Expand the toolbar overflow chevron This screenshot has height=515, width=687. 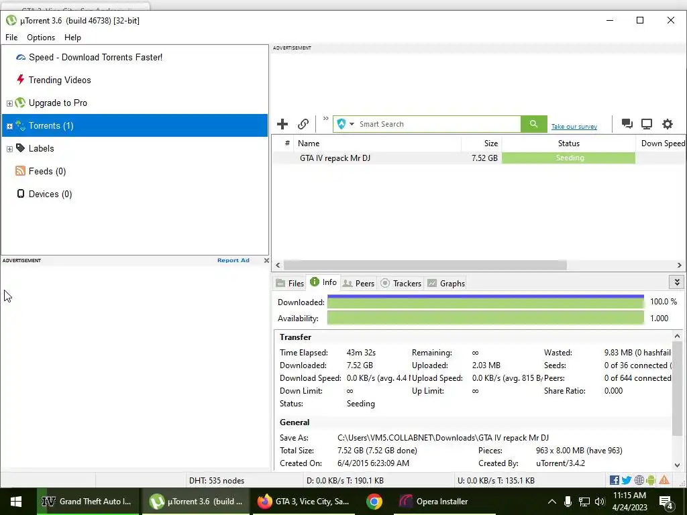325,118
